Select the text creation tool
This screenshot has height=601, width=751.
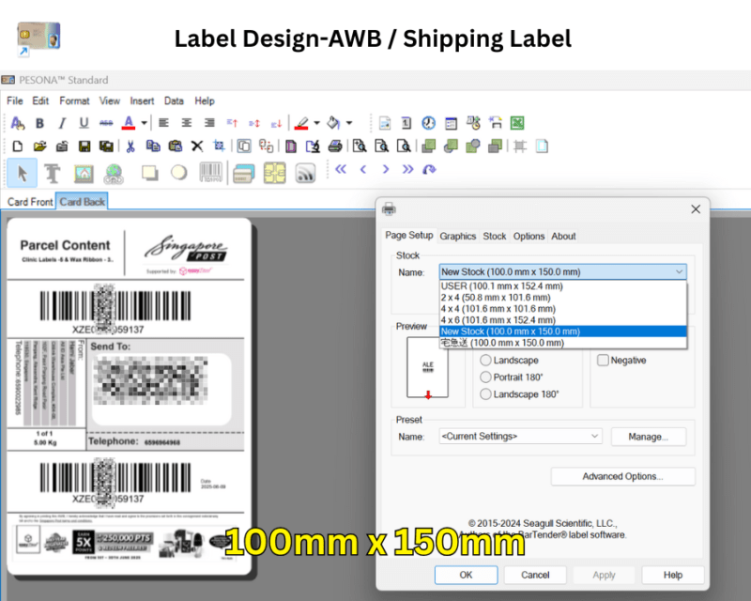[53, 172]
